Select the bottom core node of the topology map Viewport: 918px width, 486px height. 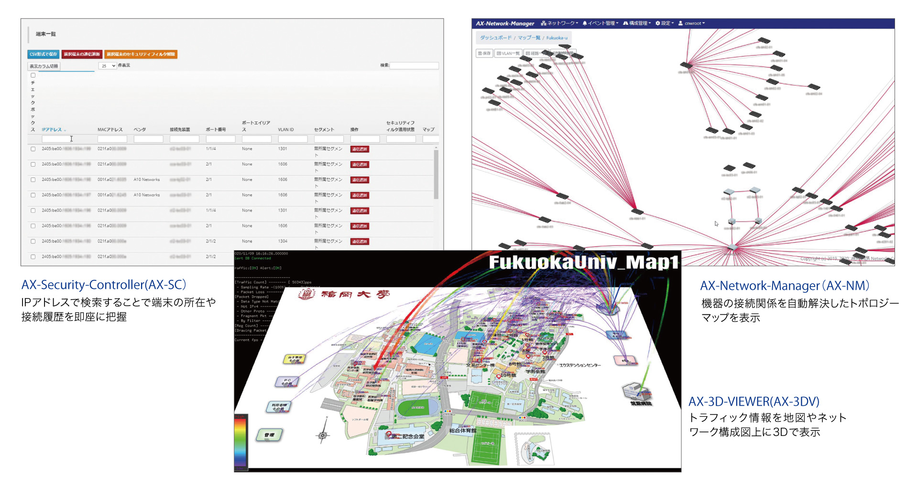coord(732,247)
